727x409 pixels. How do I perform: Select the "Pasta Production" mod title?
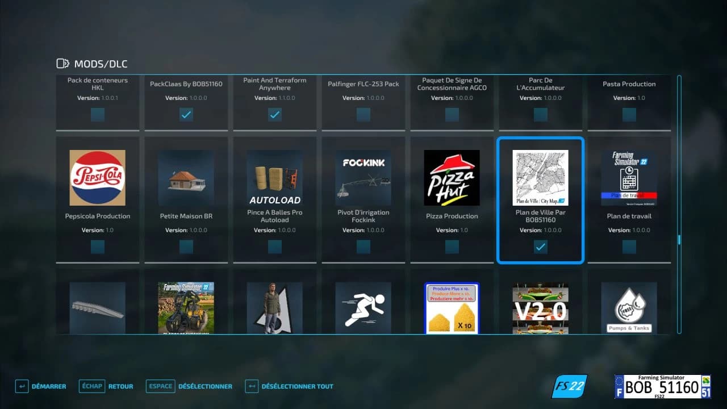click(x=629, y=84)
